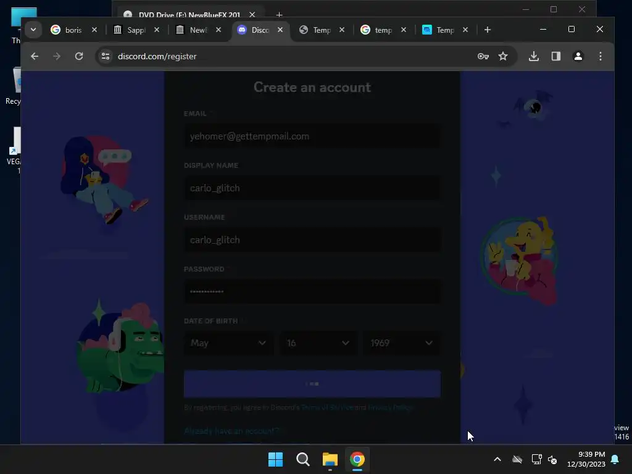Image resolution: width=632 pixels, height=474 pixels.
Task: Open the OneDrive tray icon
Action: [x=517, y=459]
